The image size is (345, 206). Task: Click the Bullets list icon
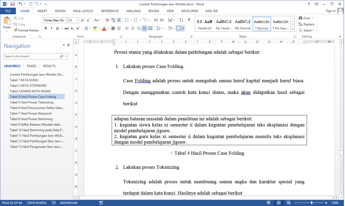pos(127,20)
